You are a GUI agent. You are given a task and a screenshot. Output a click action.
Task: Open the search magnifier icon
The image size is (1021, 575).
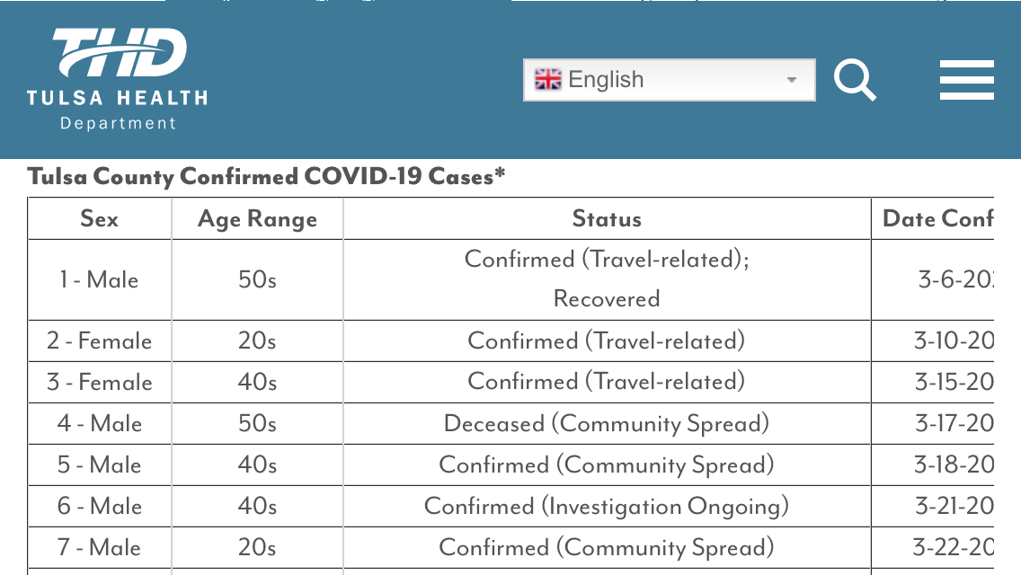coord(855,79)
